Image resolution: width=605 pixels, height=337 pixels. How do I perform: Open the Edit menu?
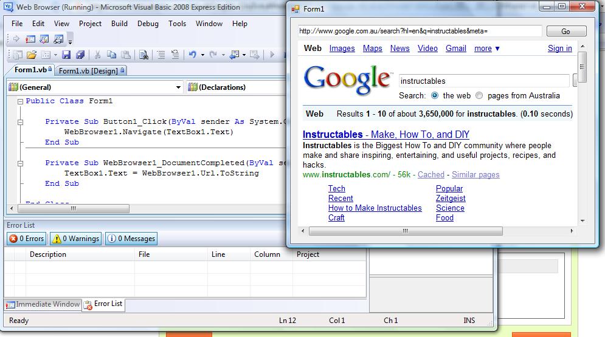tap(38, 24)
